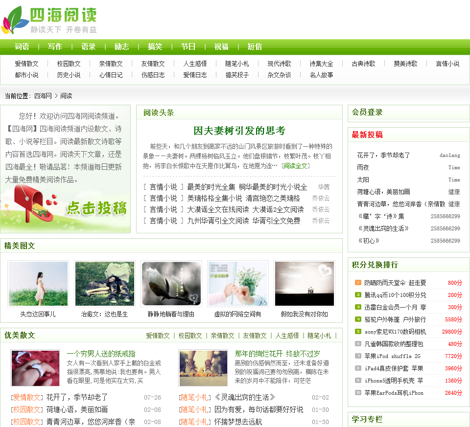Open 防晒防雨天堂伞 赶走夏 reward item
This screenshot has width=470, height=427.
click(x=395, y=283)
